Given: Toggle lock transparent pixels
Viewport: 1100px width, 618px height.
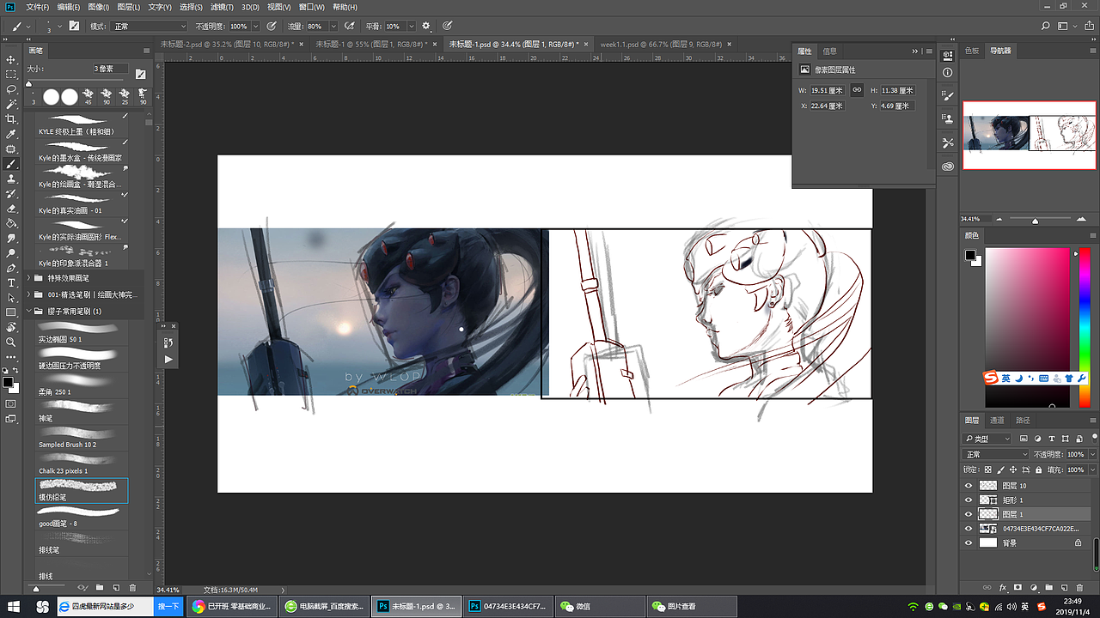Looking at the screenshot, I should [987, 470].
